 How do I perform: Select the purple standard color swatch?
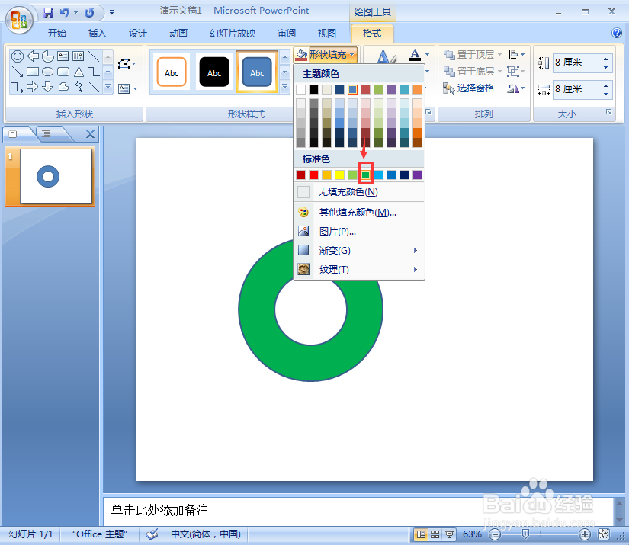click(x=418, y=175)
